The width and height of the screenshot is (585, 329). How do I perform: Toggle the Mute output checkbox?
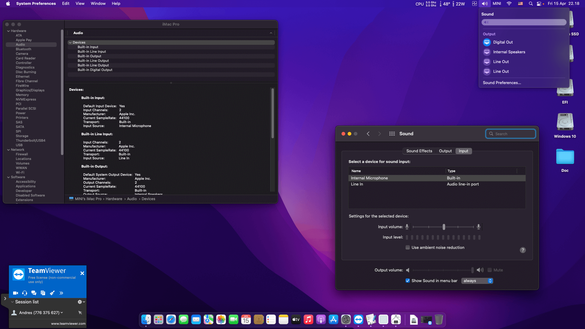tap(490, 270)
